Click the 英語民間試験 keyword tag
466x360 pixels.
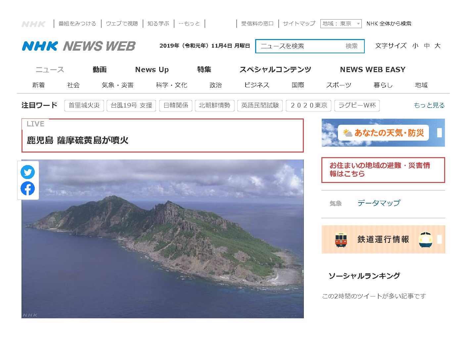[x=260, y=106]
